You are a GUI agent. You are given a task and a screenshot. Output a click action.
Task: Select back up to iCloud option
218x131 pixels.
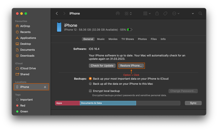(90, 79)
